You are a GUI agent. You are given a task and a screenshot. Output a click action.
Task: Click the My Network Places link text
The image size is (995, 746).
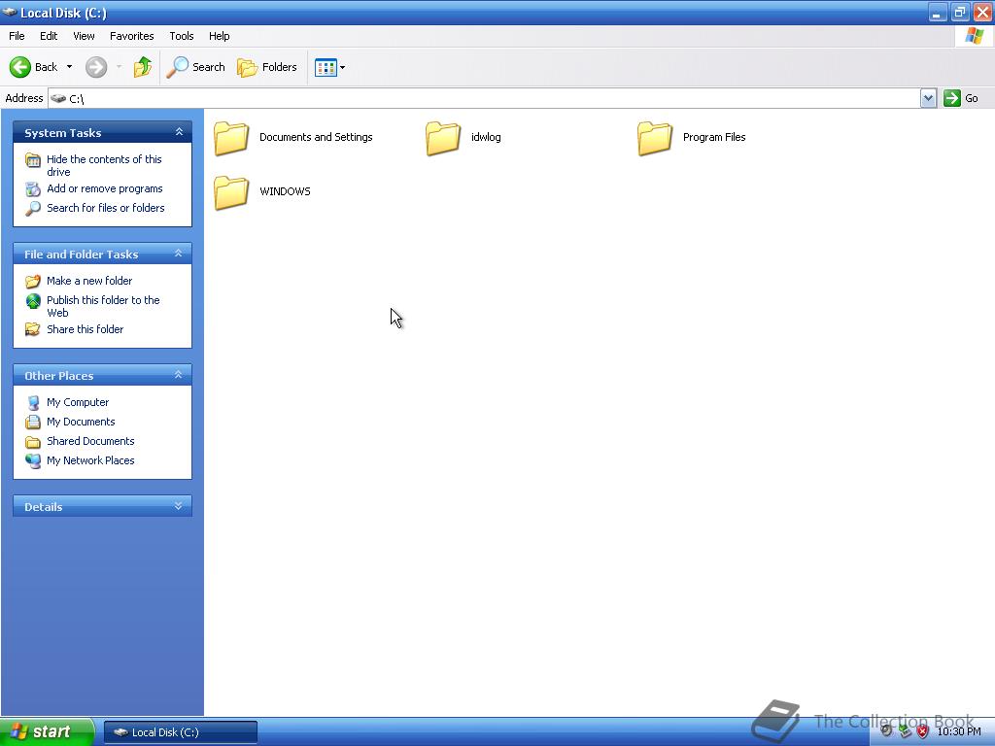pos(90,460)
